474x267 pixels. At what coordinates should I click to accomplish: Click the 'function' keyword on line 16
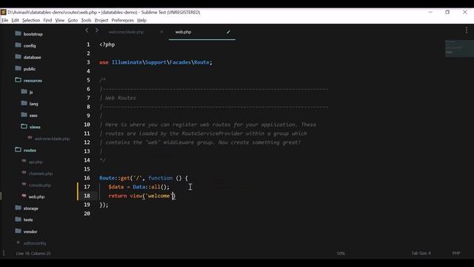[160, 178]
